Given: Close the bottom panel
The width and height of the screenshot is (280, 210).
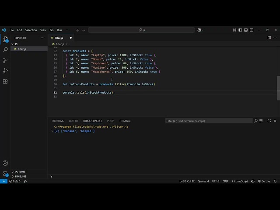Looking at the screenshot, I should pos(275,121).
